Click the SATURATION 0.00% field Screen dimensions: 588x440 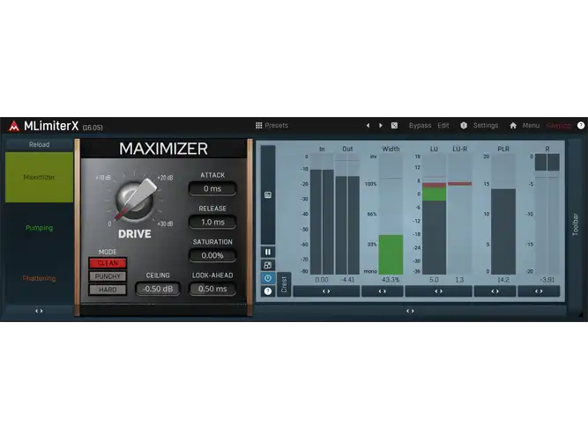click(212, 255)
